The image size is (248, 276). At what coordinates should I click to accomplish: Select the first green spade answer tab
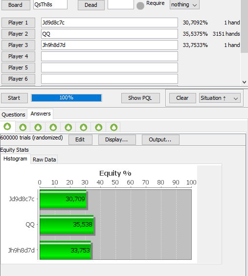pos(7,127)
